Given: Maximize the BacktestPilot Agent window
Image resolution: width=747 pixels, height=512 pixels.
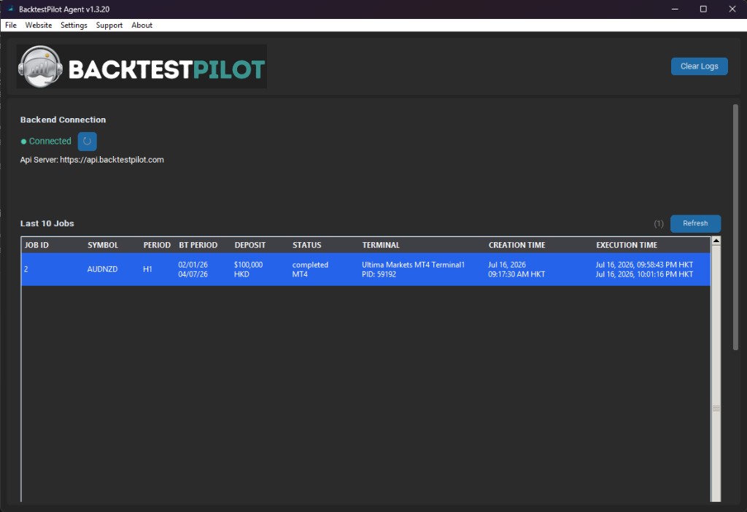Looking at the screenshot, I should click(x=703, y=9).
